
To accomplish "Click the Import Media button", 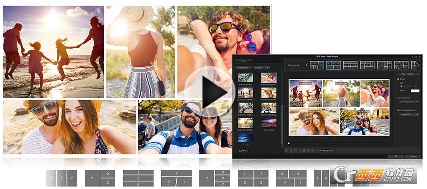I will click(243, 67).
